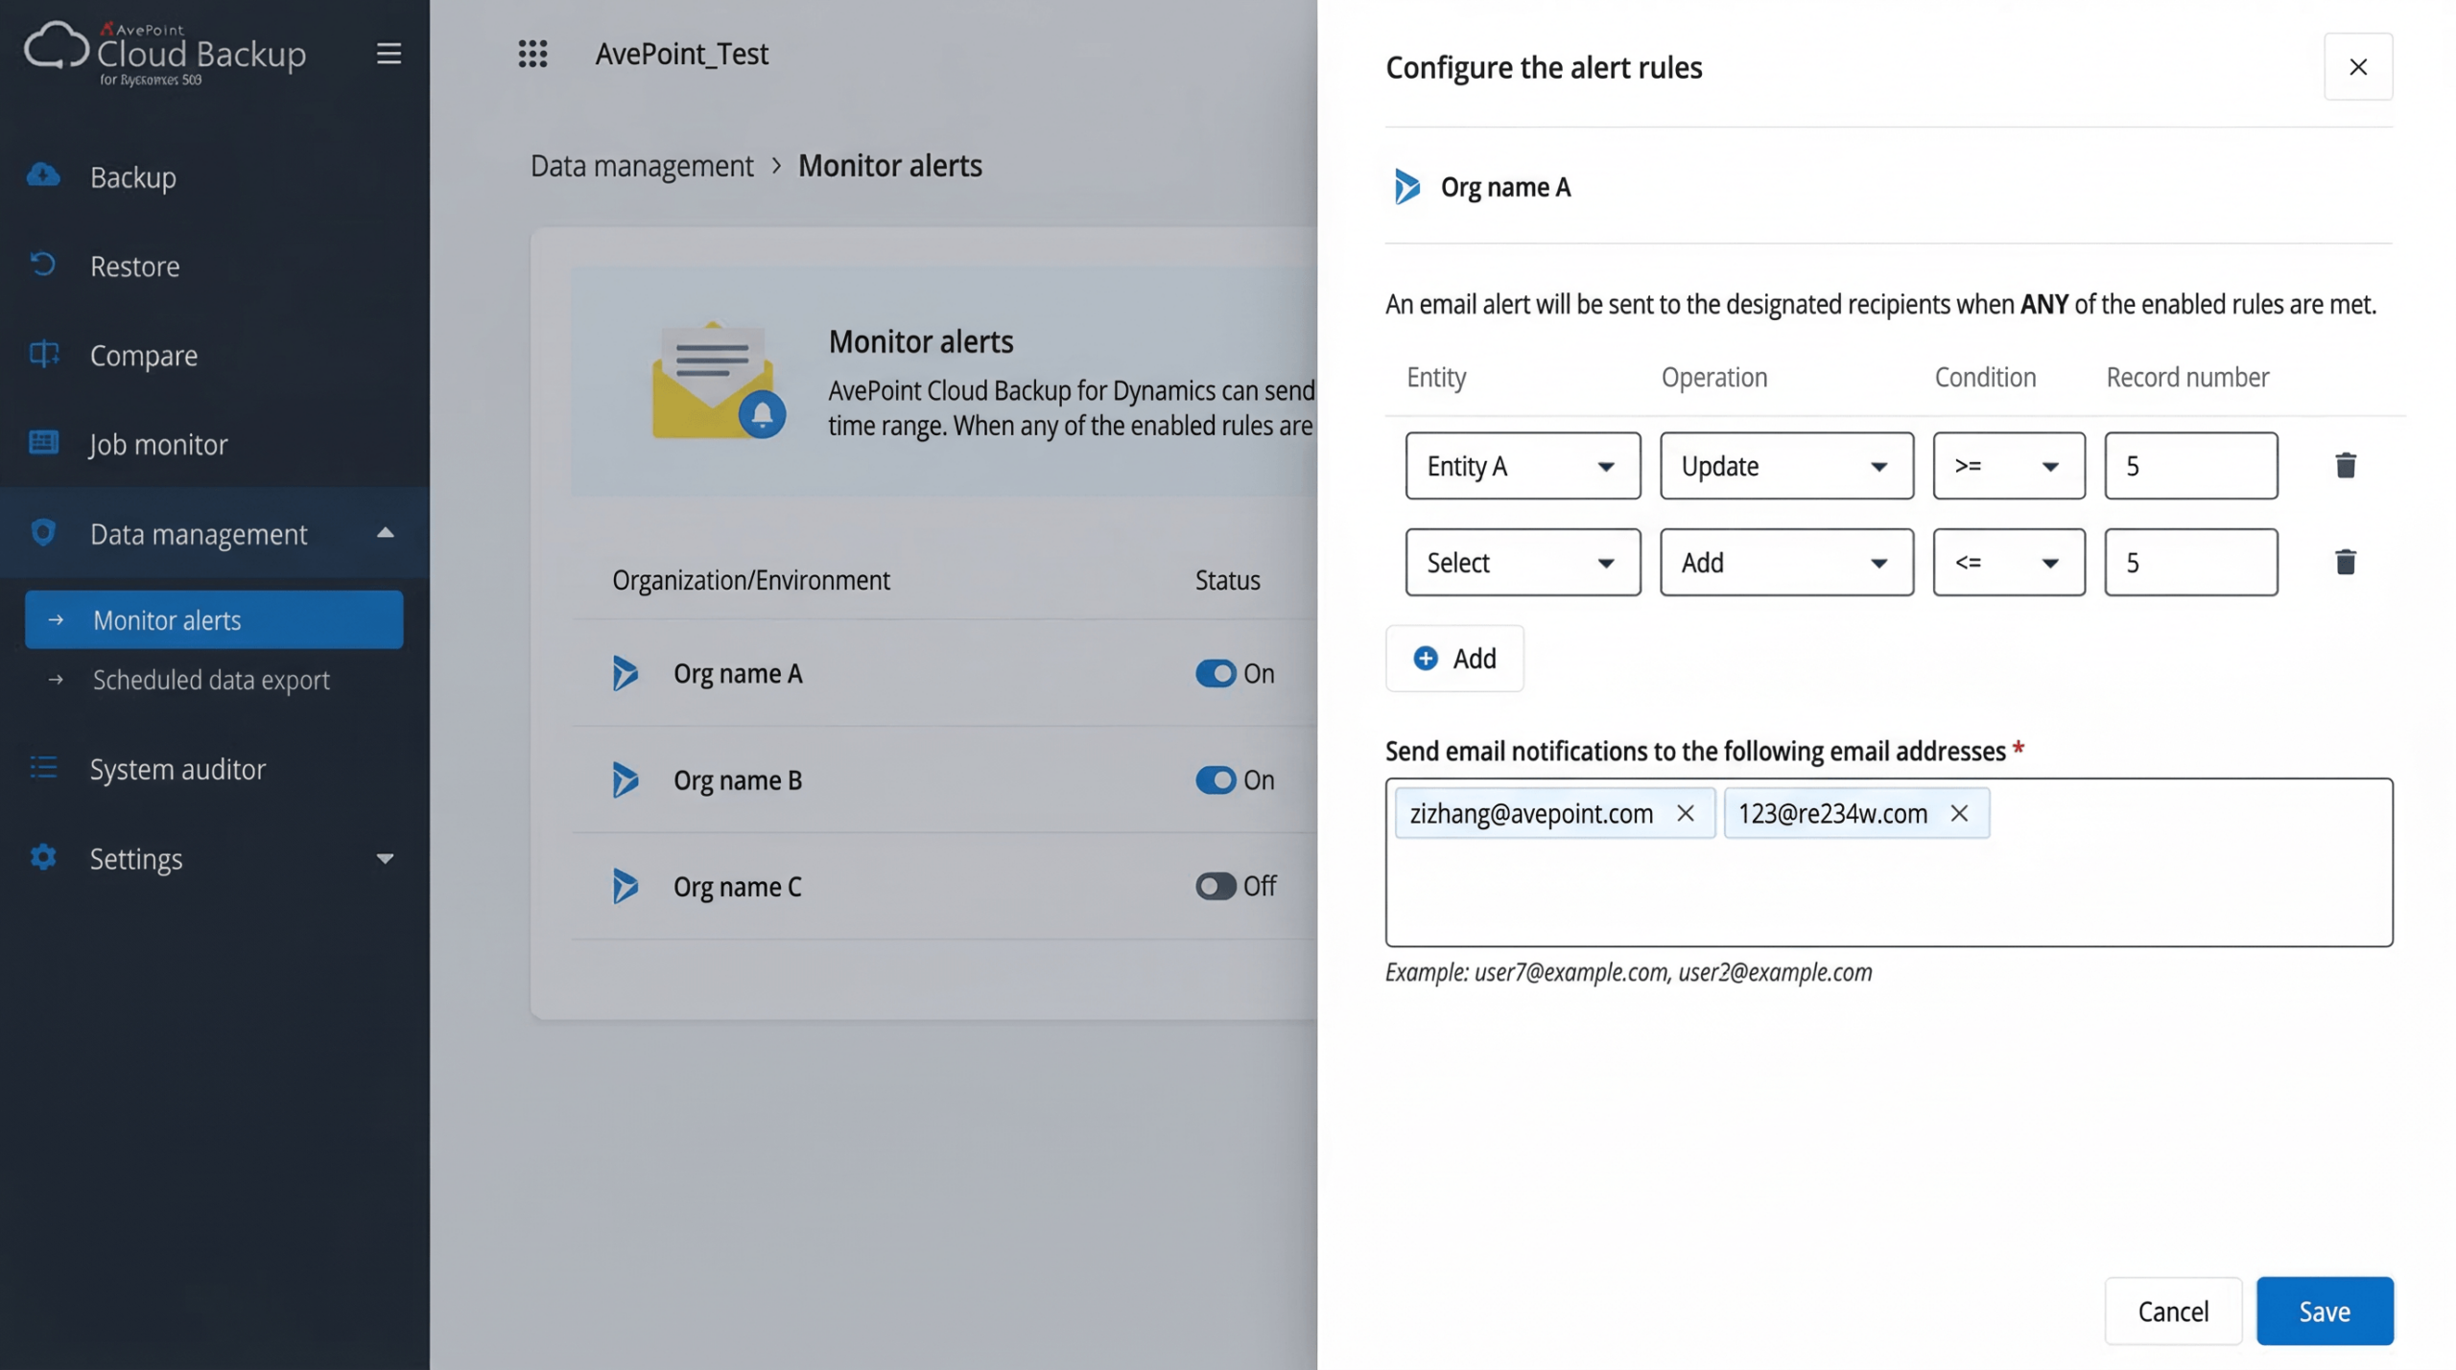
Task: Go to Job monitor in sidebar
Action: 158,444
